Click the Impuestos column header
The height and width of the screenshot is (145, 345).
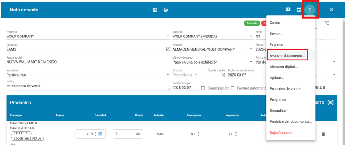coord(232,115)
